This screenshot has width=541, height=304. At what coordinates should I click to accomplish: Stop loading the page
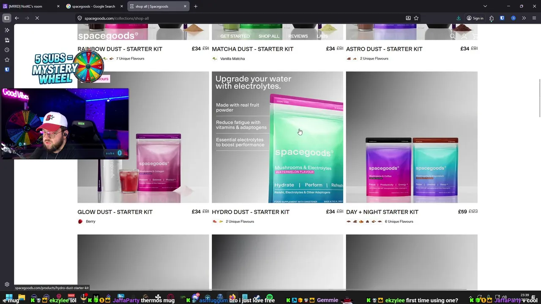[x=37, y=18]
